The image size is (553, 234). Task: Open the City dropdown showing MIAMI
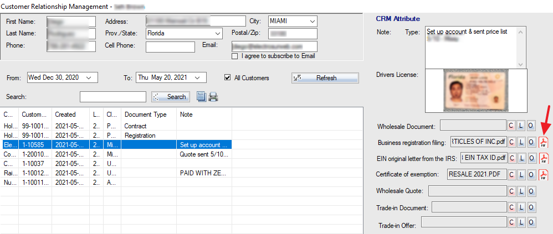click(x=312, y=21)
